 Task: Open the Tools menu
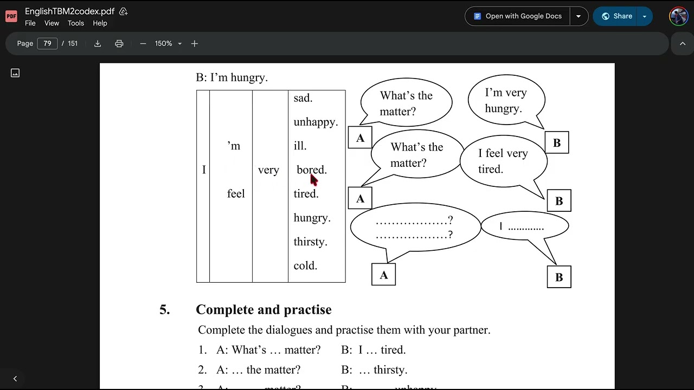(76, 23)
